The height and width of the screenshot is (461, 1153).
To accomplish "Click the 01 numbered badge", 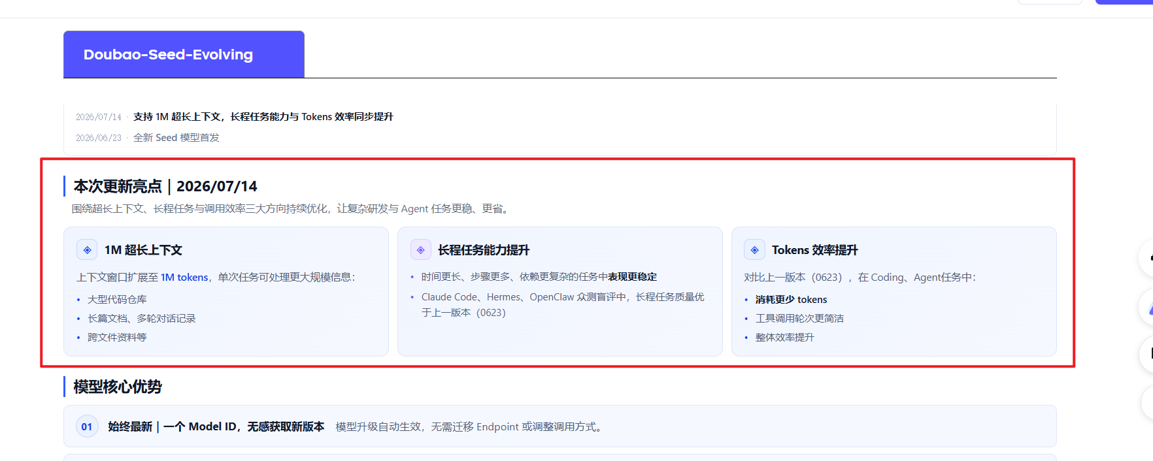I will 87,427.
